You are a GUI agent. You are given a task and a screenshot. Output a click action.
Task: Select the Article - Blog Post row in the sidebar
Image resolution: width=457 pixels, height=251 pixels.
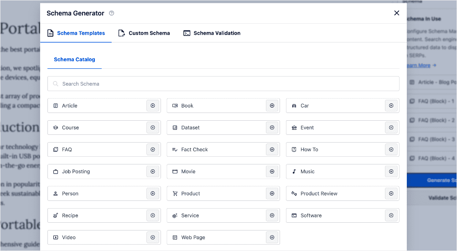[x=432, y=82]
